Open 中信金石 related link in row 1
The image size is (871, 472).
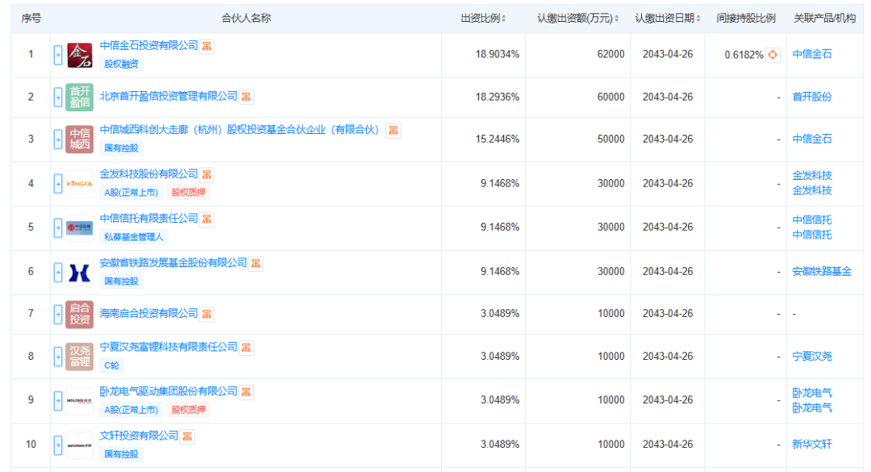812,54
